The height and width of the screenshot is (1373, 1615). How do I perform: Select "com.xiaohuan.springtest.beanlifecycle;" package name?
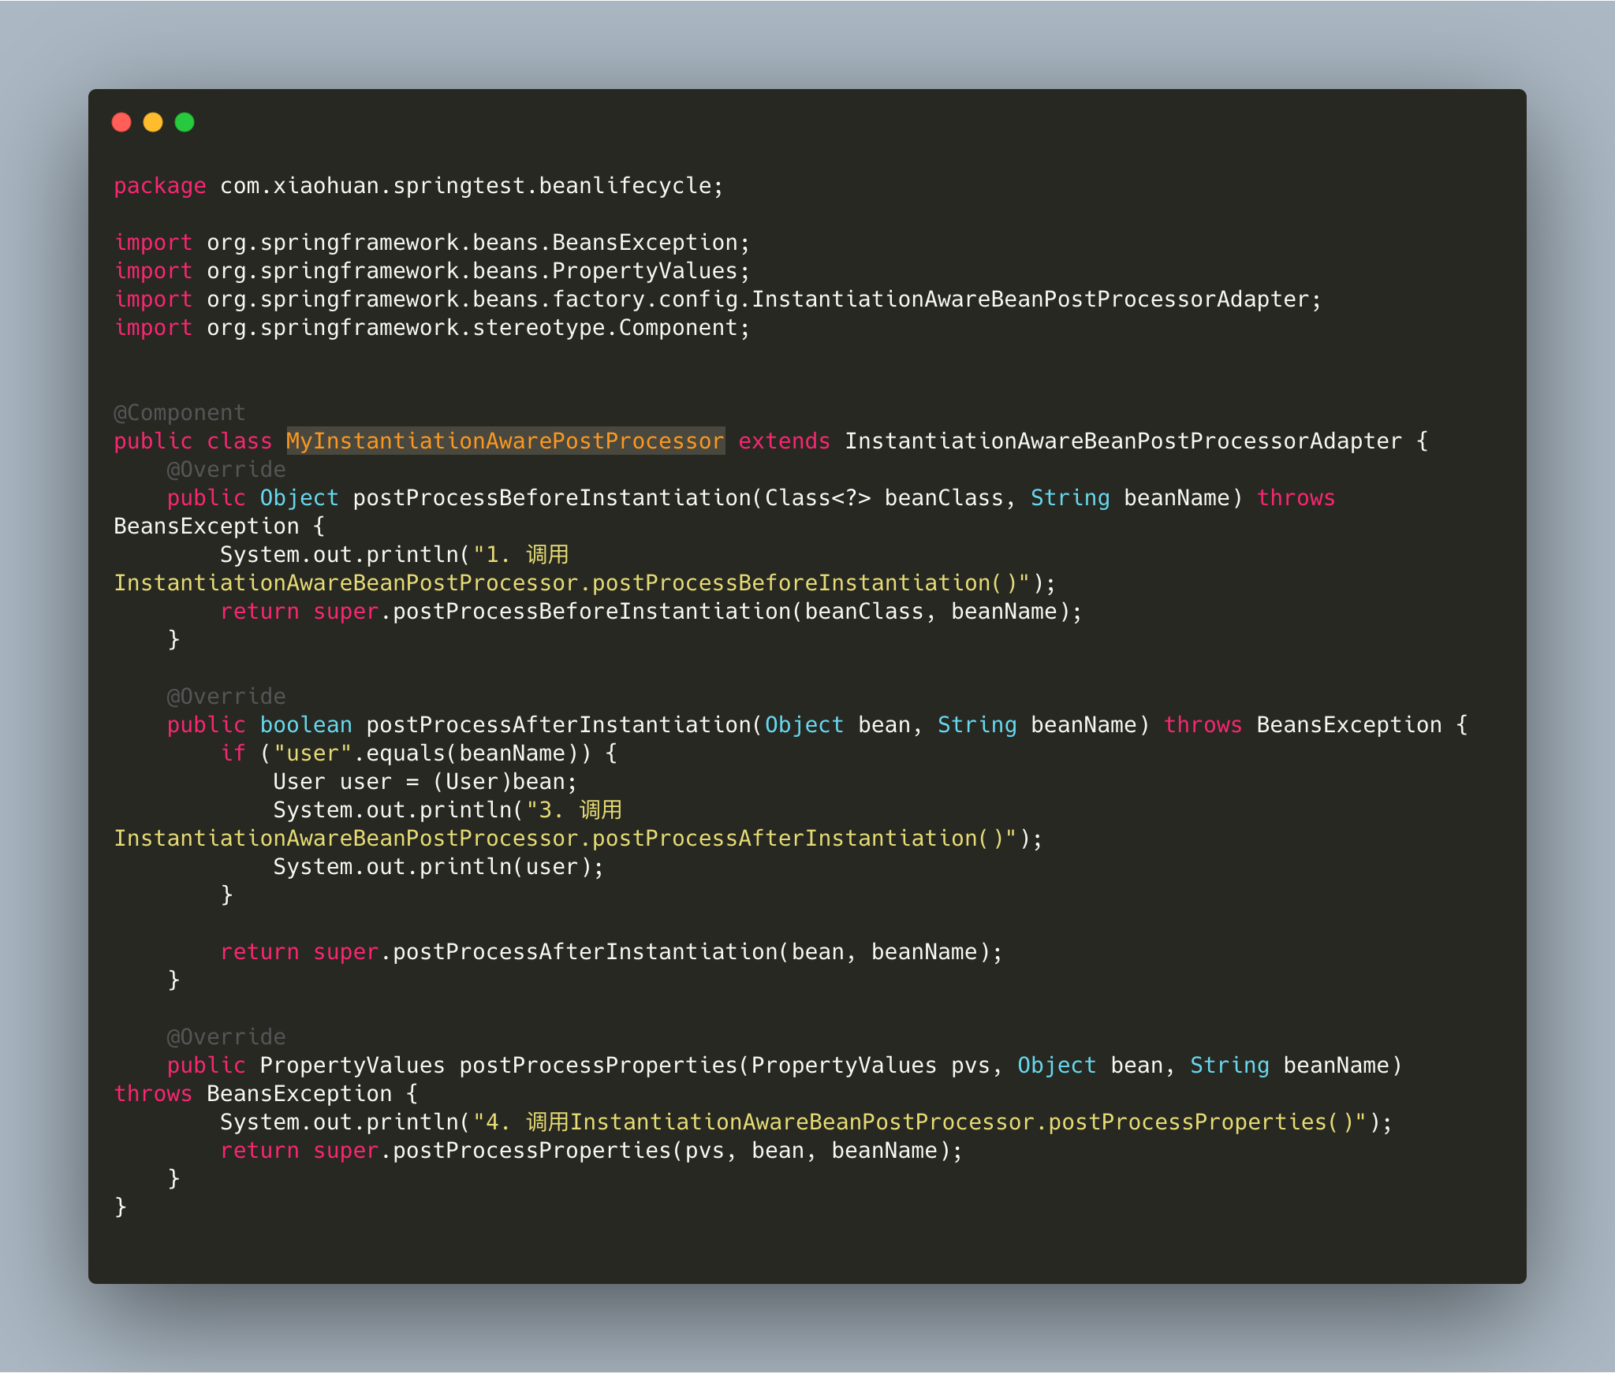click(x=472, y=186)
